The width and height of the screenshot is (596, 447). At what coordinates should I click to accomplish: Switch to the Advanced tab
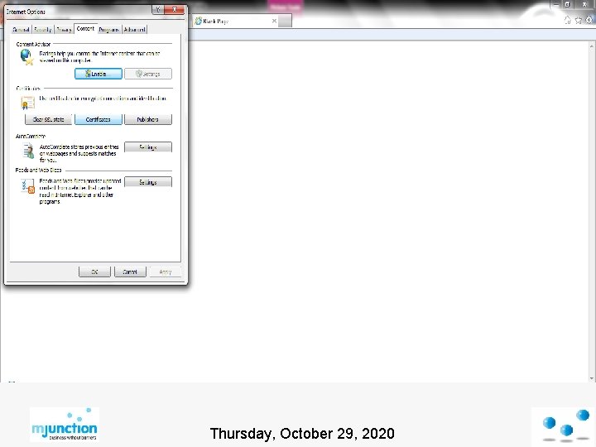click(x=135, y=30)
